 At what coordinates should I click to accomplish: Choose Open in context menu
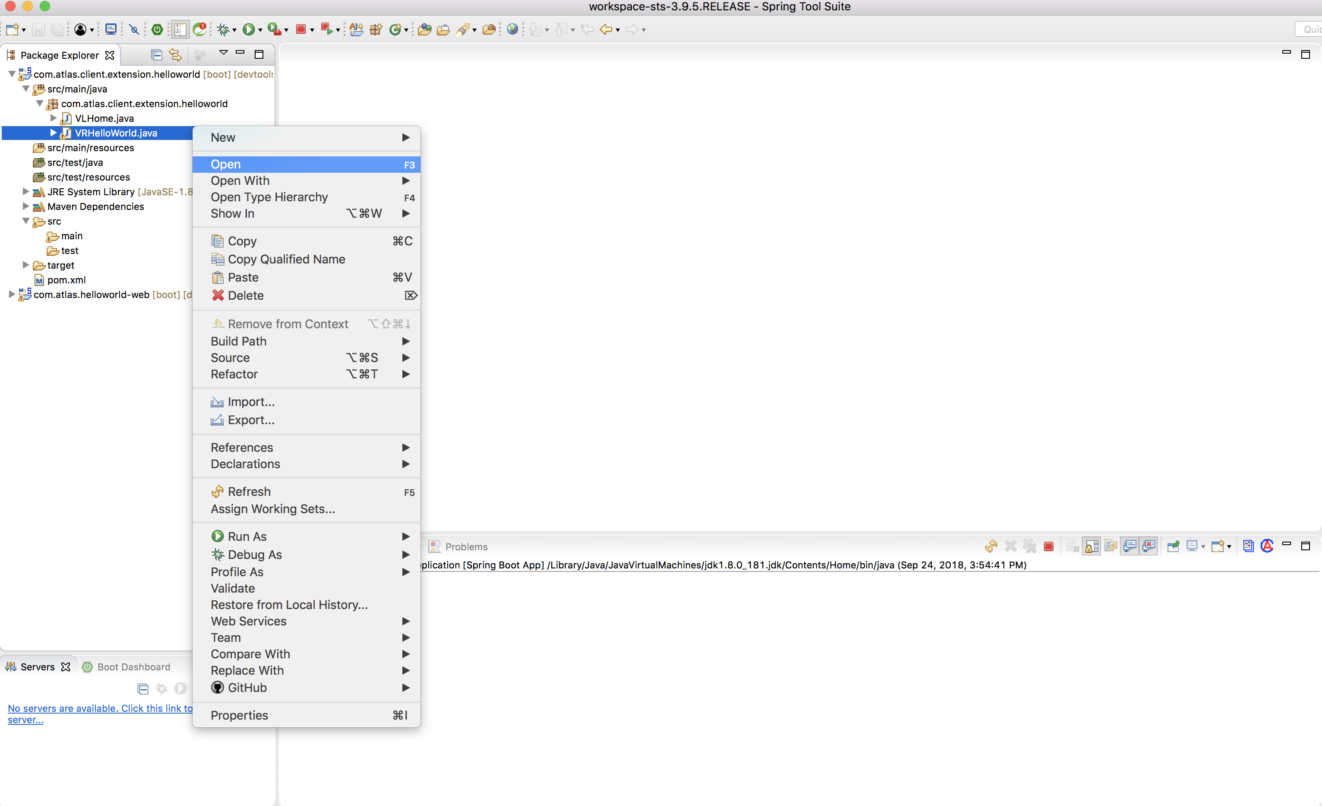click(307, 164)
